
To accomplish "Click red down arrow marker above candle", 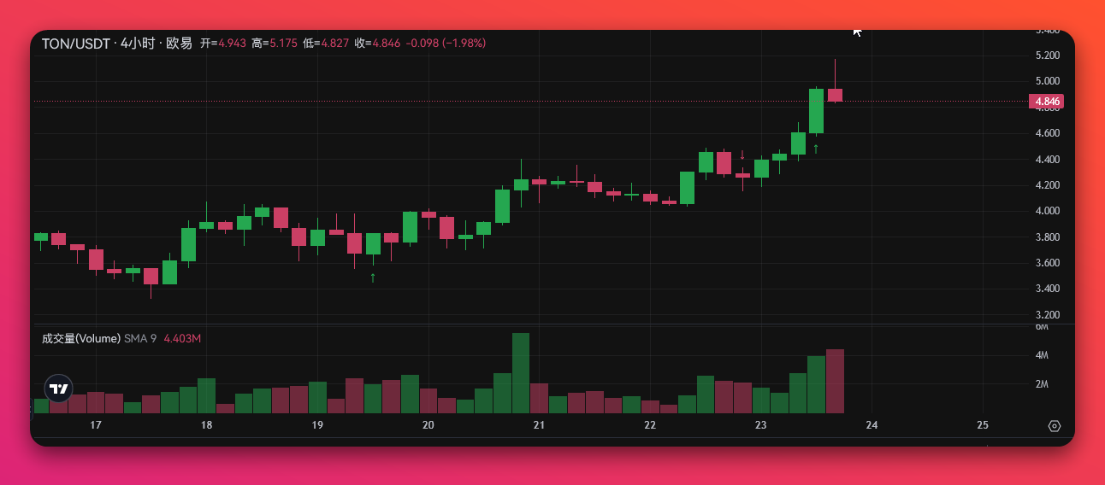I will point(742,155).
